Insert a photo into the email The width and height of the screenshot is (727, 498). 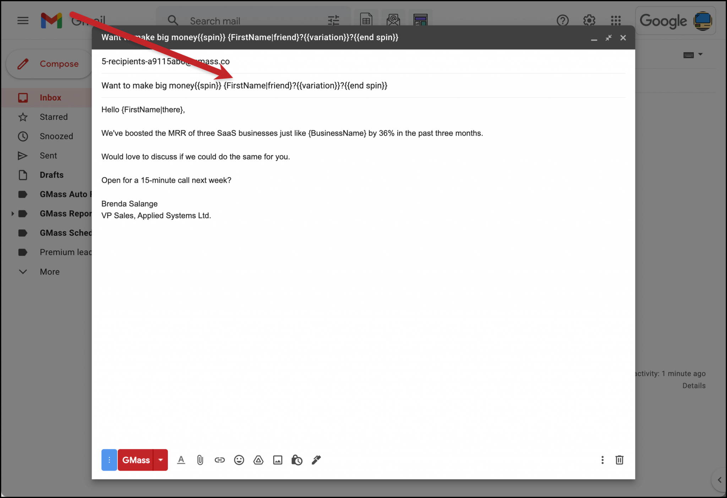tap(278, 460)
